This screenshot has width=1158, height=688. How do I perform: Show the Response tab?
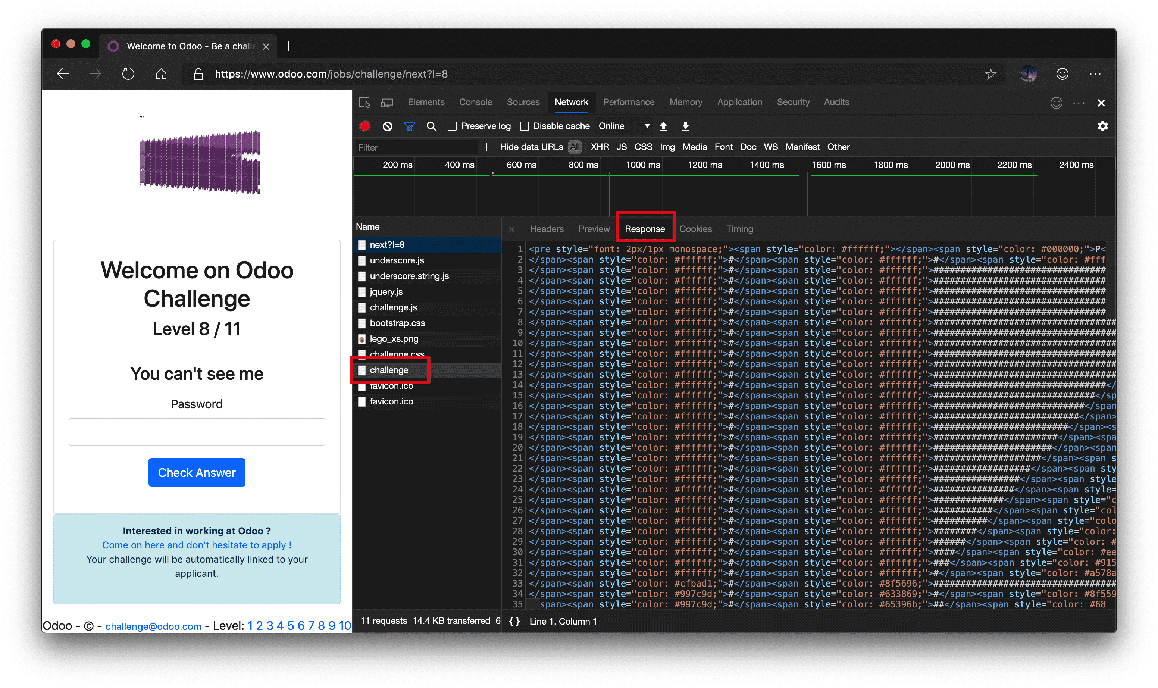tap(644, 229)
